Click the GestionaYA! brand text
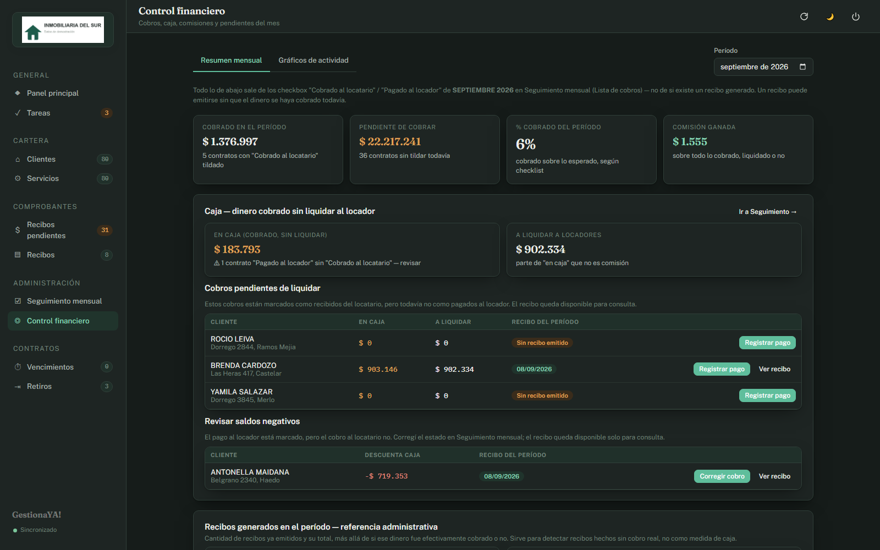Screen dimensions: 880x550 (37, 515)
